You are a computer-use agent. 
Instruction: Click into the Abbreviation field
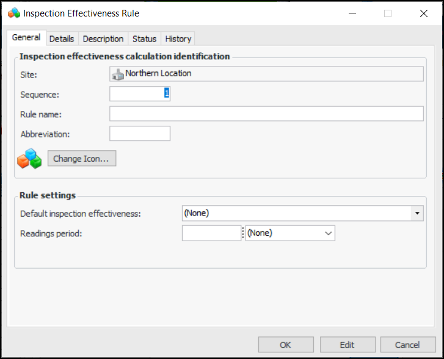pos(140,134)
